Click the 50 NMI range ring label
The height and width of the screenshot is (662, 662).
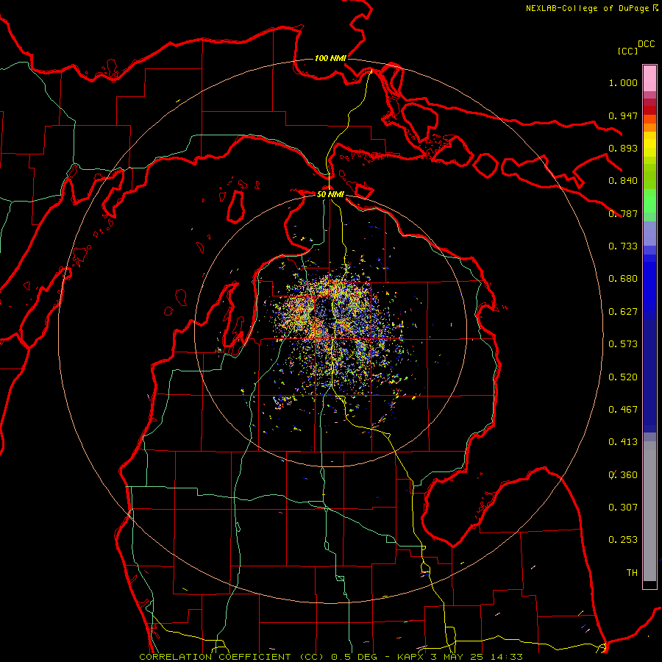click(x=330, y=194)
